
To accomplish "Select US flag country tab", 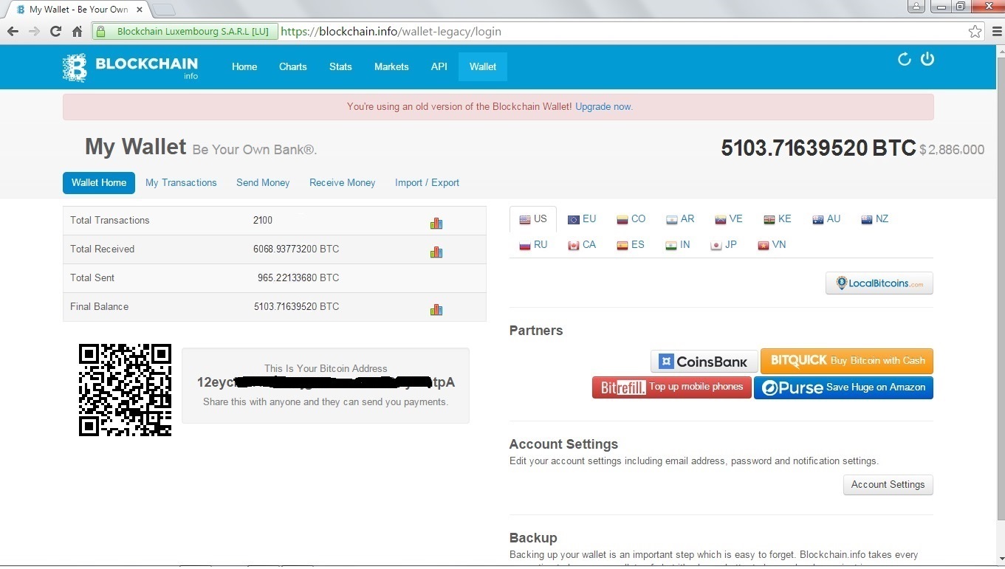I will pos(533,219).
